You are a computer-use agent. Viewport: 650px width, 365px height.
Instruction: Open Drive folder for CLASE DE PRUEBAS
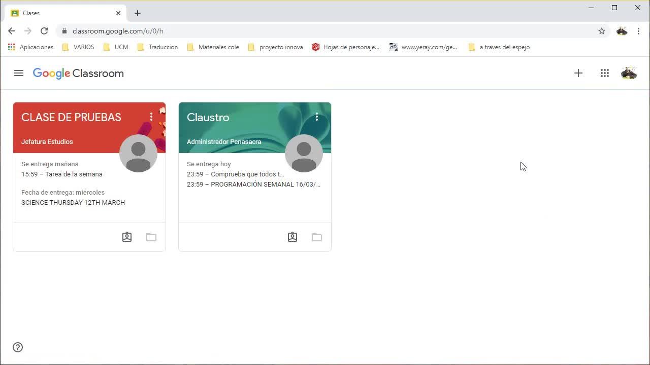151,237
